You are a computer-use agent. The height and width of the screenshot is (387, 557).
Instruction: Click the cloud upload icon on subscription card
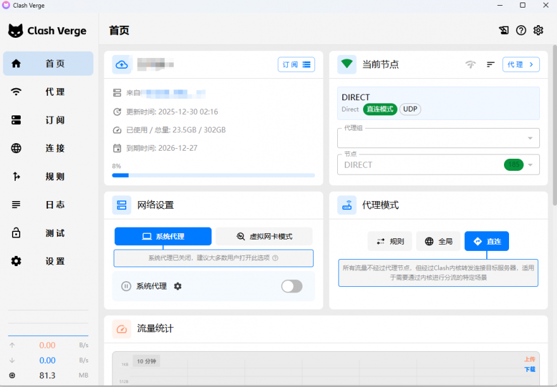(122, 64)
